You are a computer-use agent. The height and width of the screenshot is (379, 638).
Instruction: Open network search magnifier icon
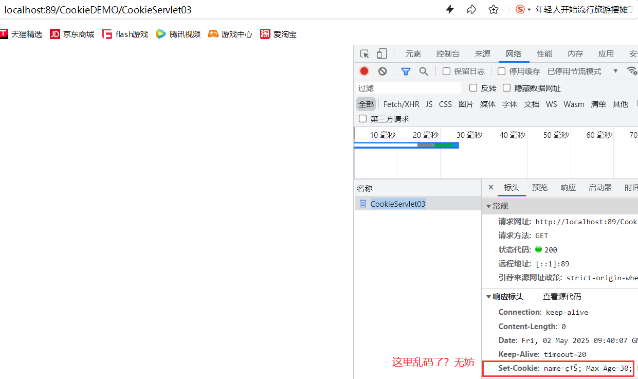click(x=424, y=71)
